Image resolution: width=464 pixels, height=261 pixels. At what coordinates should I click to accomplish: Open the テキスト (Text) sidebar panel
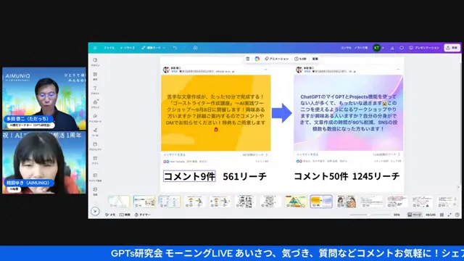95,90
